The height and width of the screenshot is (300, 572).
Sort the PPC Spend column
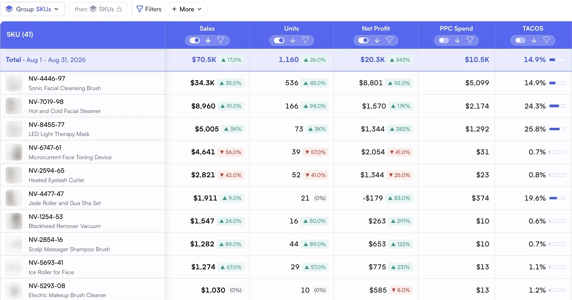(457, 40)
